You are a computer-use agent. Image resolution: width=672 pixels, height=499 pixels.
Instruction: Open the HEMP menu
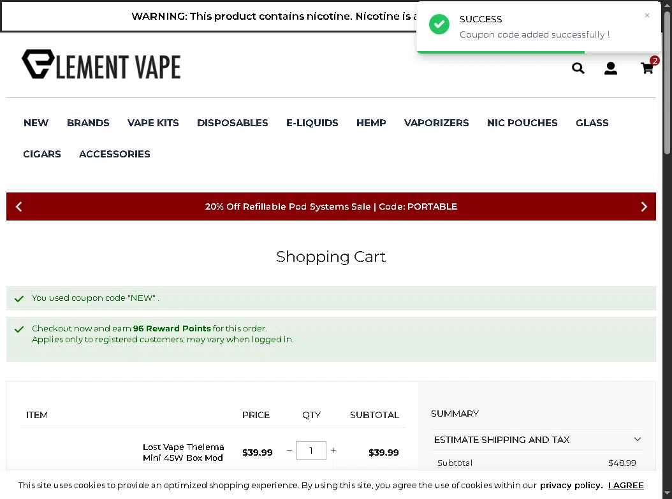(x=371, y=123)
